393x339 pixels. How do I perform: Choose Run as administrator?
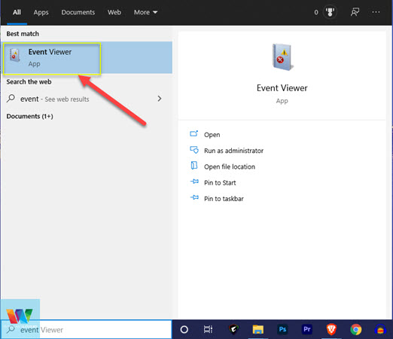click(x=233, y=151)
